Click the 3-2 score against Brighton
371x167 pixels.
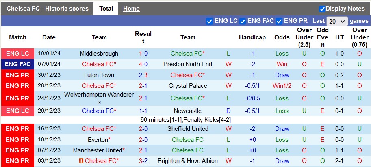[x=143, y=161]
